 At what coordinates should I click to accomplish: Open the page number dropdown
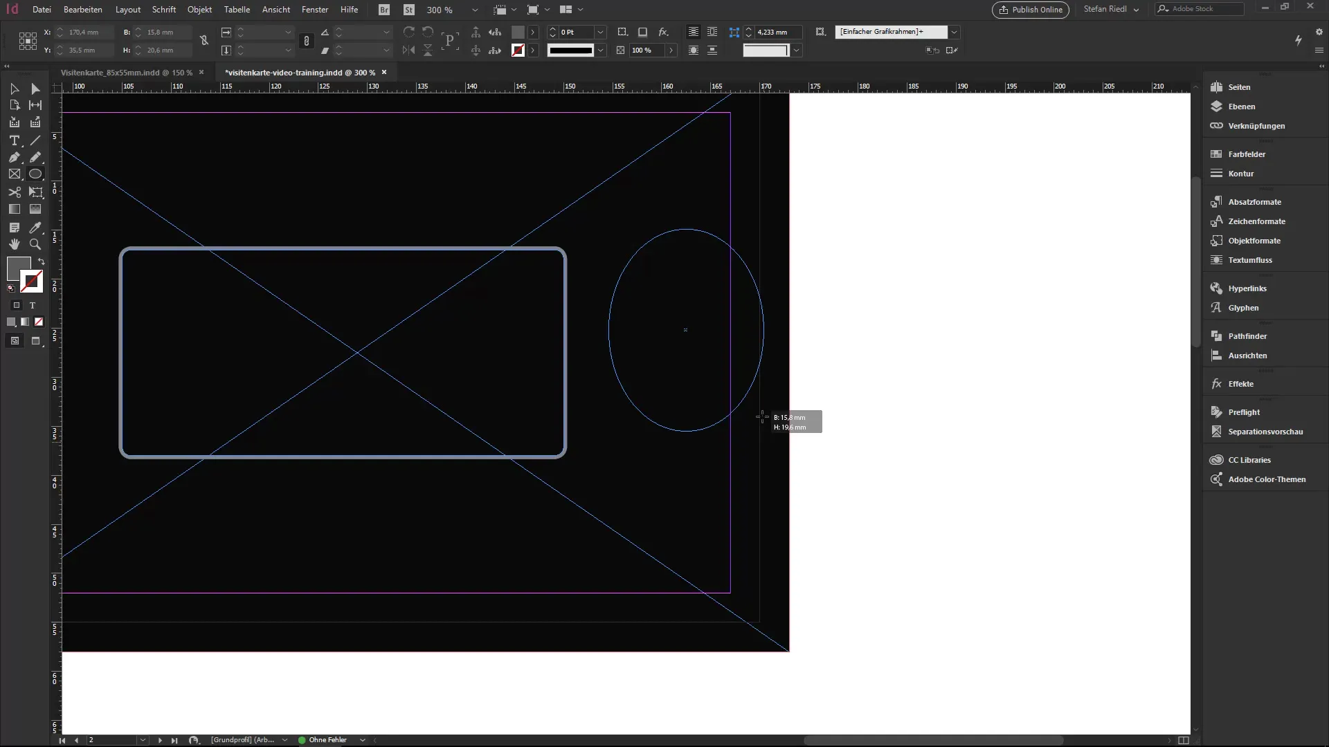click(x=143, y=740)
